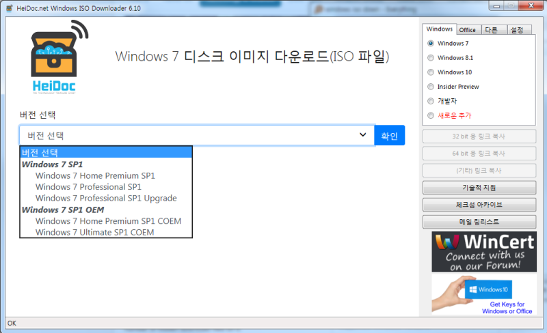Click the 32 bit 용 링크 복사 button
This screenshot has height=333, width=547.
[479, 136]
